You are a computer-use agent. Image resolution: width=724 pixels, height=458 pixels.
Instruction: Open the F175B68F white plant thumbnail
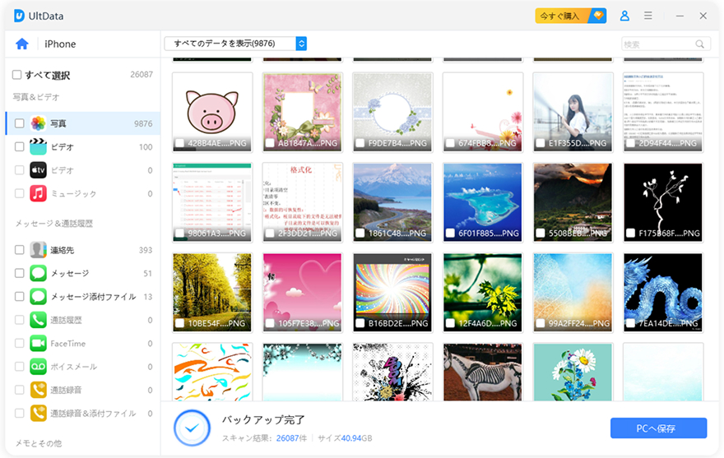click(663, 202)
